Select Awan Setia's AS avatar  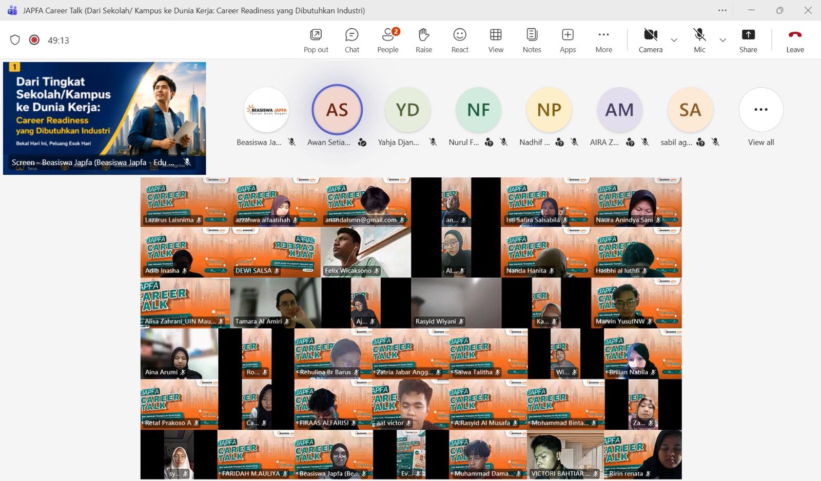click(x=337, y=110)
